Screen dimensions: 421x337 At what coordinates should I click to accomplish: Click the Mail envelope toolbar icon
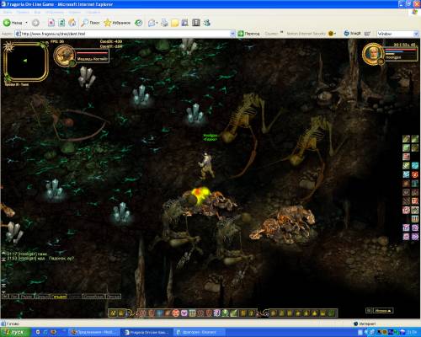click(x=152, y=23)
